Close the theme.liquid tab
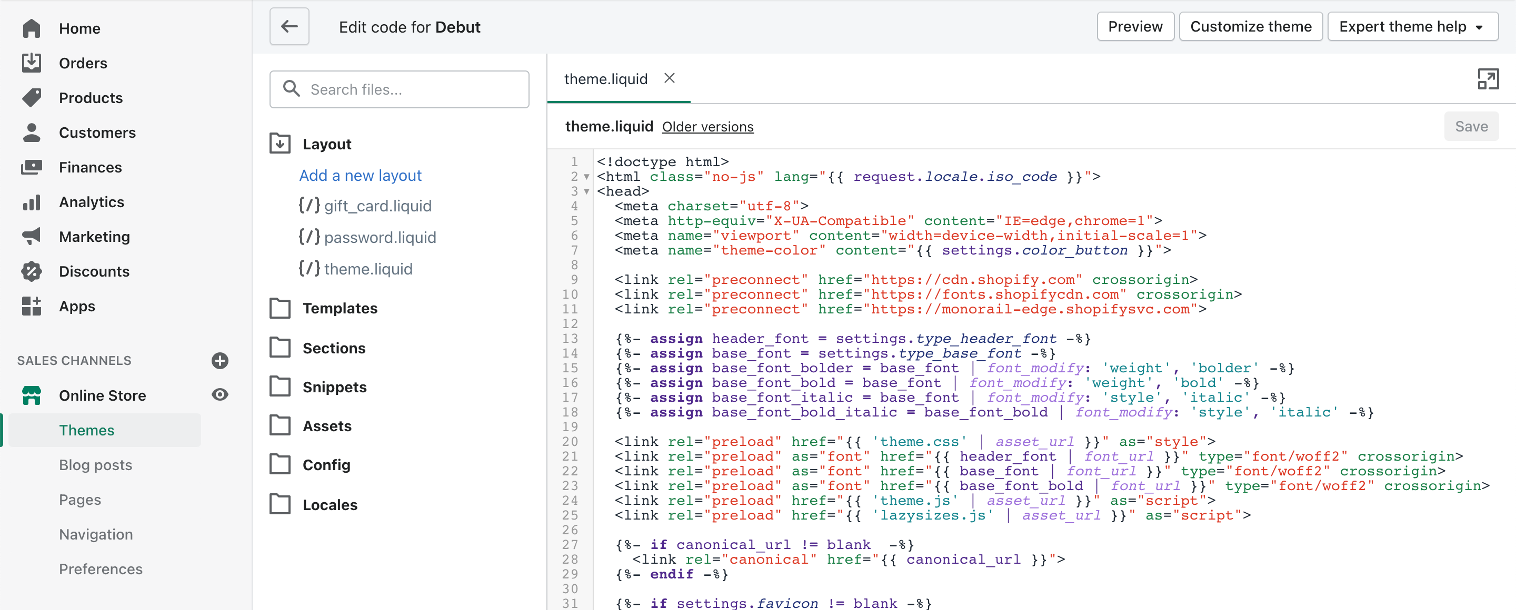Viewport: 1516px width, 610px height. [669, 78]
